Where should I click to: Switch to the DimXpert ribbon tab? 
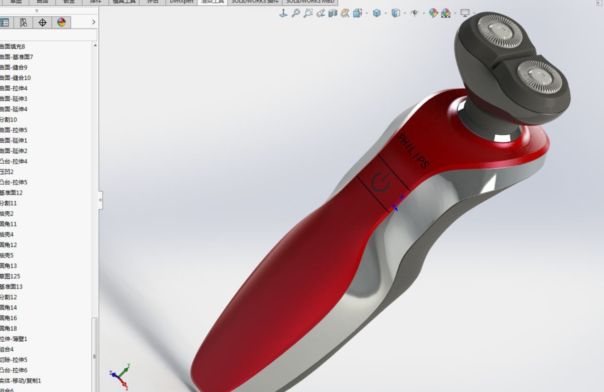[x=182, y=2]
